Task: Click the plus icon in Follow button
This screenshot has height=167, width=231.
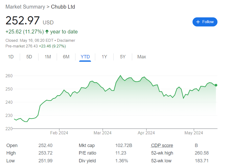Action: click(x=198, y=22)
